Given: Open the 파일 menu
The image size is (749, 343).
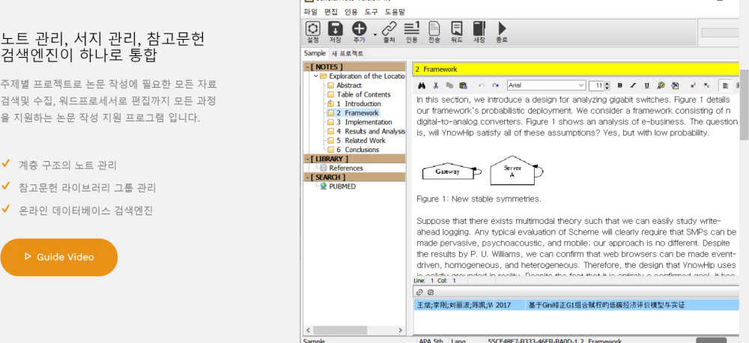Looking at the screenshot, I should click(x=311, y=11).
